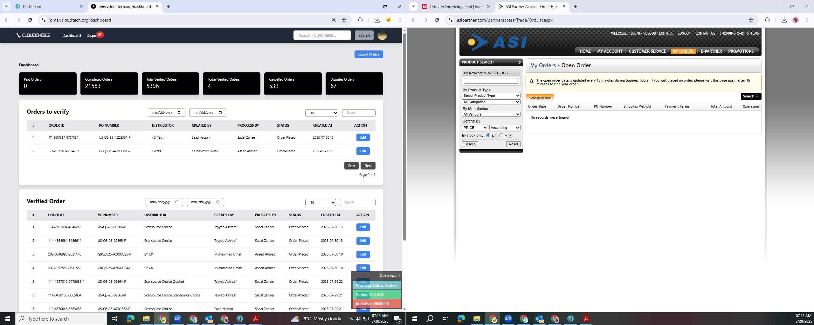Close the ASI Partner Access tab
This screenshot has width=814, height=325.
pos(564,6)
